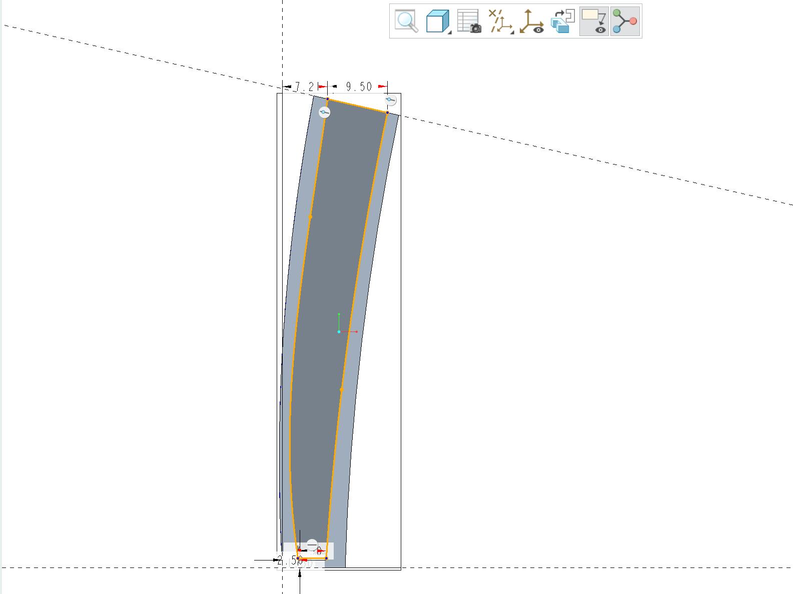Click the horizontal constraint badge near bottom
The image size is (793, 594).
[312, 544]
